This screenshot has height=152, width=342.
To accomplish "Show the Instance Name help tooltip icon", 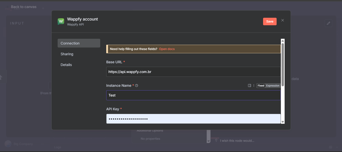I will point(137,85).
